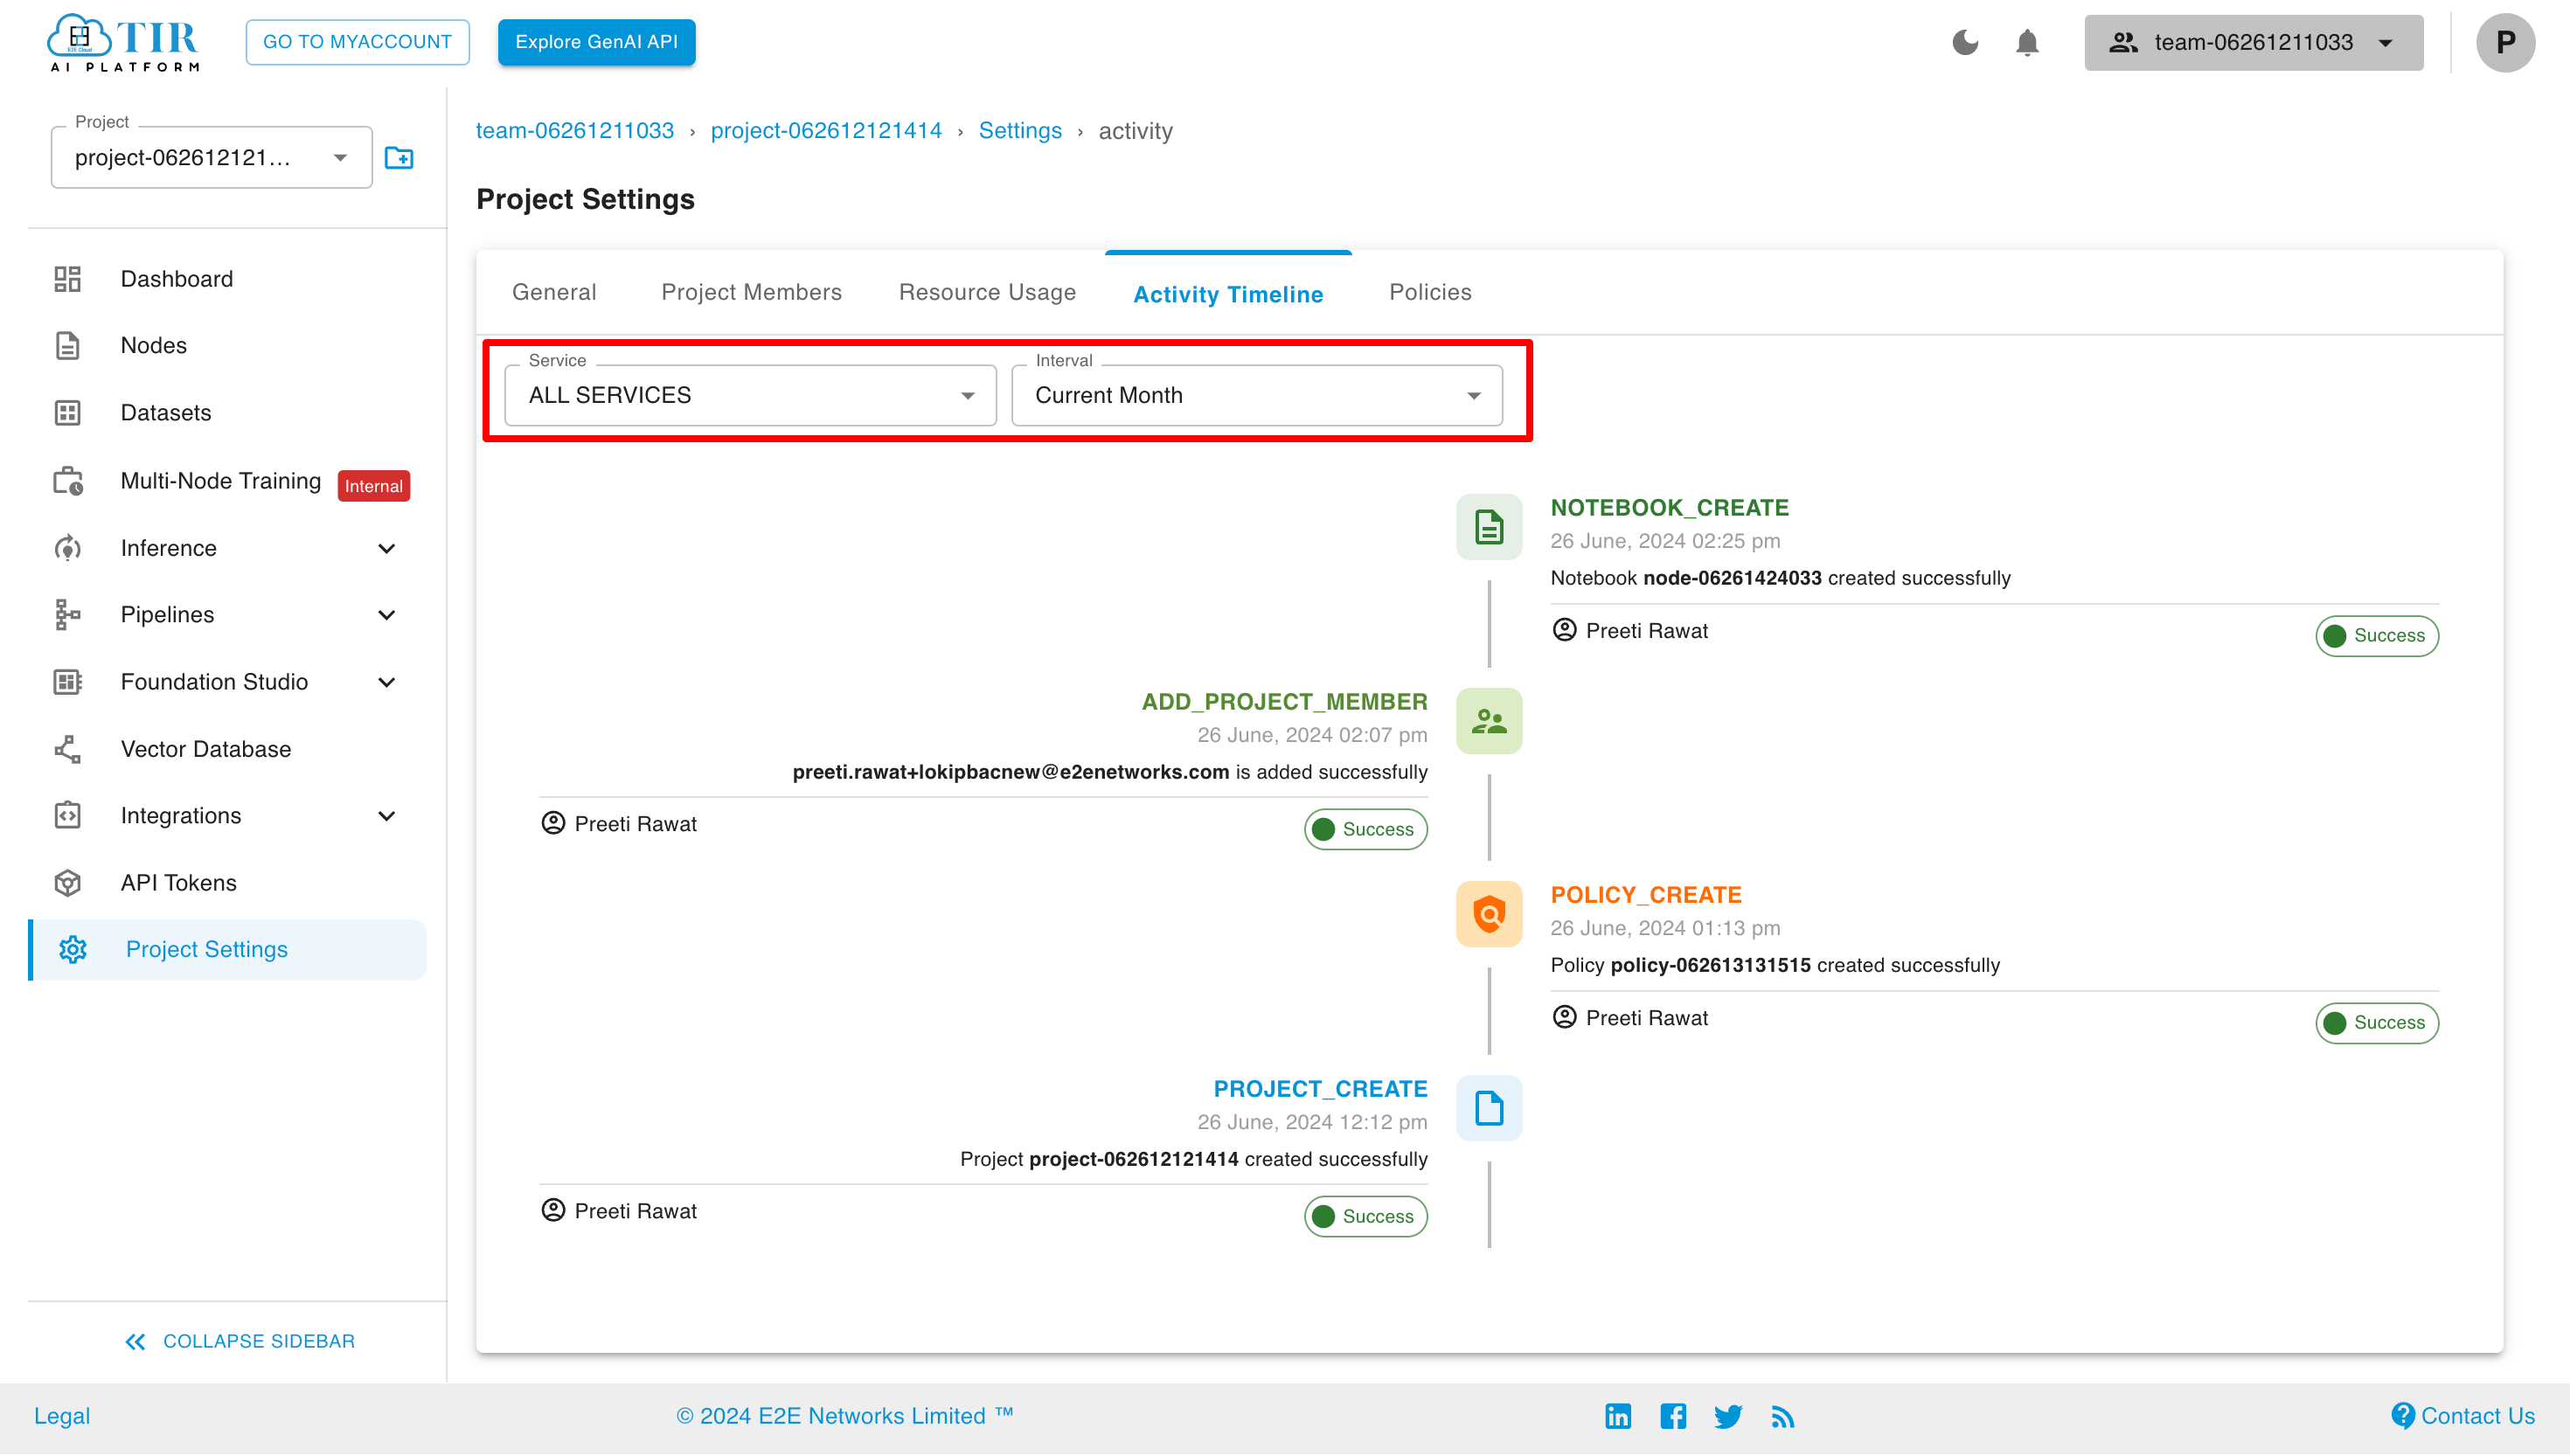This screenshot has width=2570, height=1456.
Task: Click the NOTEBOOK_CREATE heading text
Action: point(1670,508)
